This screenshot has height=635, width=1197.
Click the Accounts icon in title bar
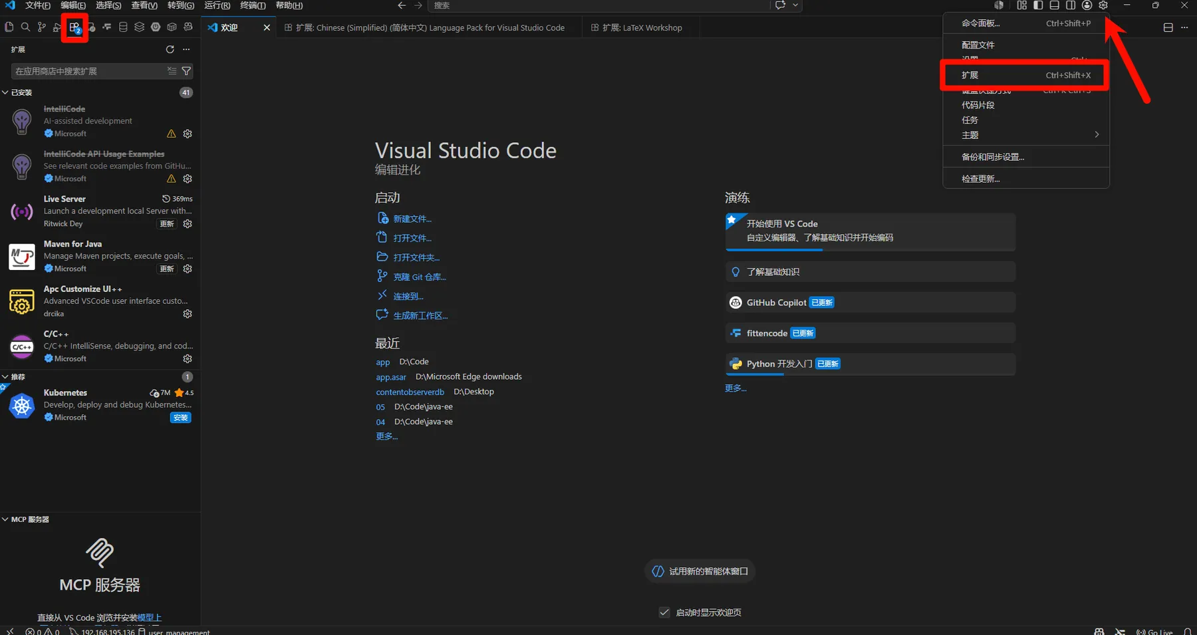1087,5
